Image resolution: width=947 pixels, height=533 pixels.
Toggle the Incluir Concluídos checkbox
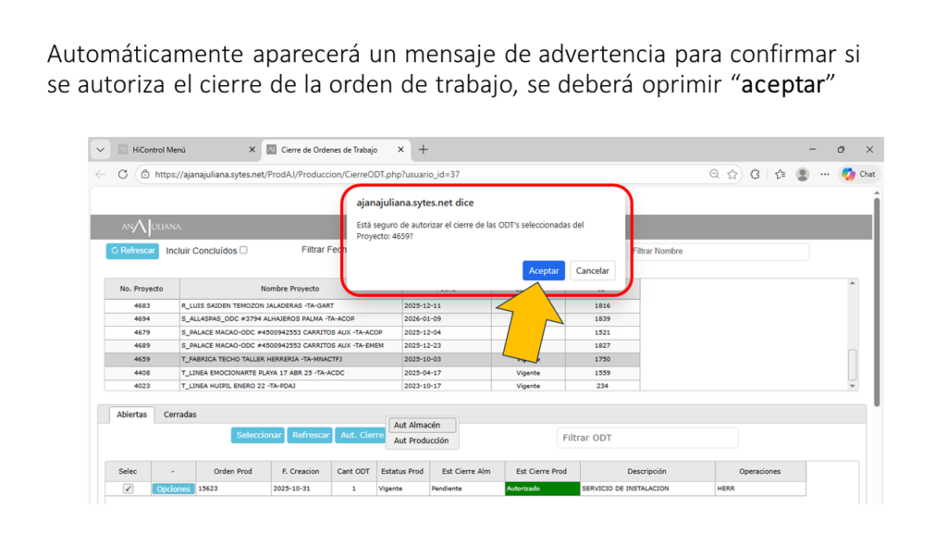243,250
